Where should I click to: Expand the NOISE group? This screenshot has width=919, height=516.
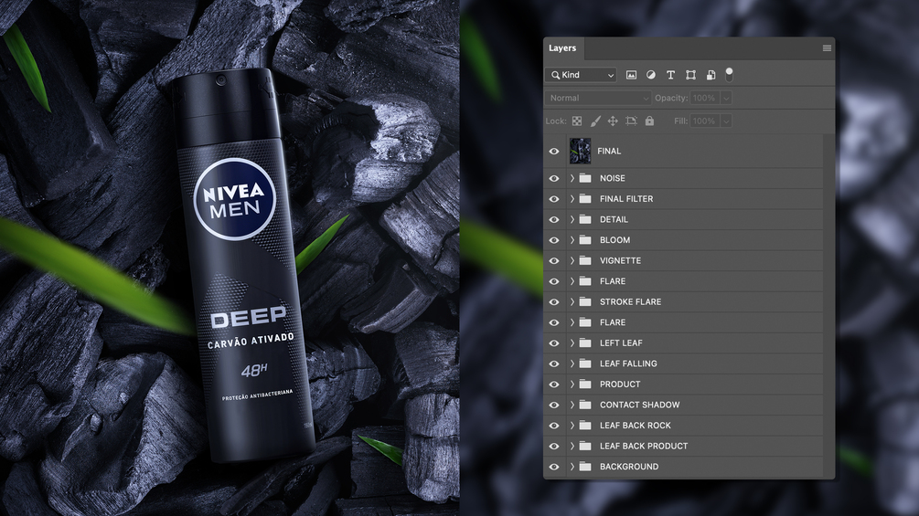572,178
